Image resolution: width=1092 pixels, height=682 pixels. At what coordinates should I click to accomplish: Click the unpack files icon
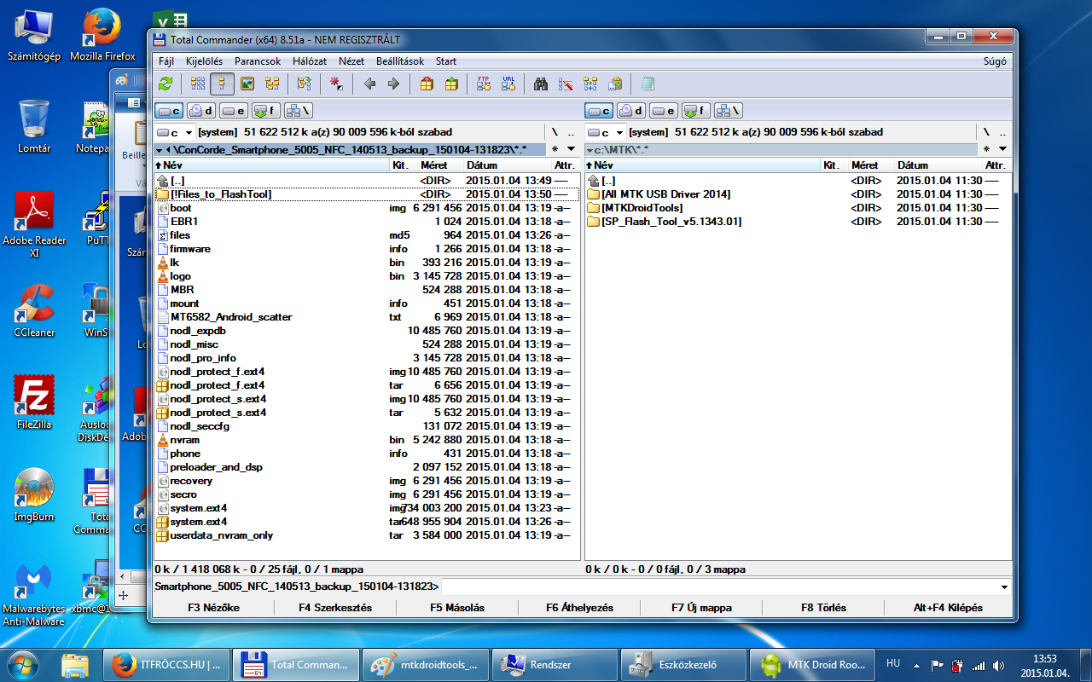[x=451, y=84]
